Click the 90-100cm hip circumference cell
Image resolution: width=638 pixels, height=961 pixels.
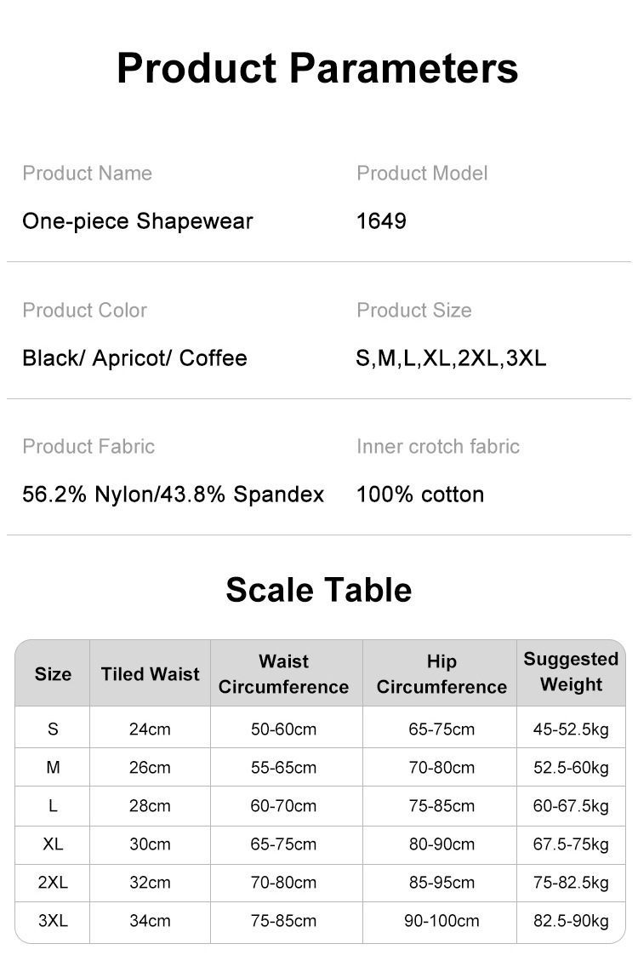[441, 921]
